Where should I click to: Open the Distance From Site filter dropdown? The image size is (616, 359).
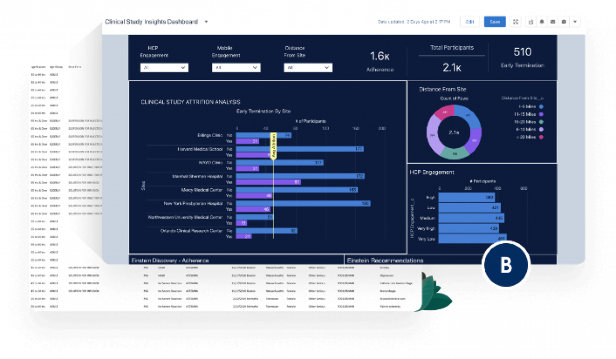(308, 68)
